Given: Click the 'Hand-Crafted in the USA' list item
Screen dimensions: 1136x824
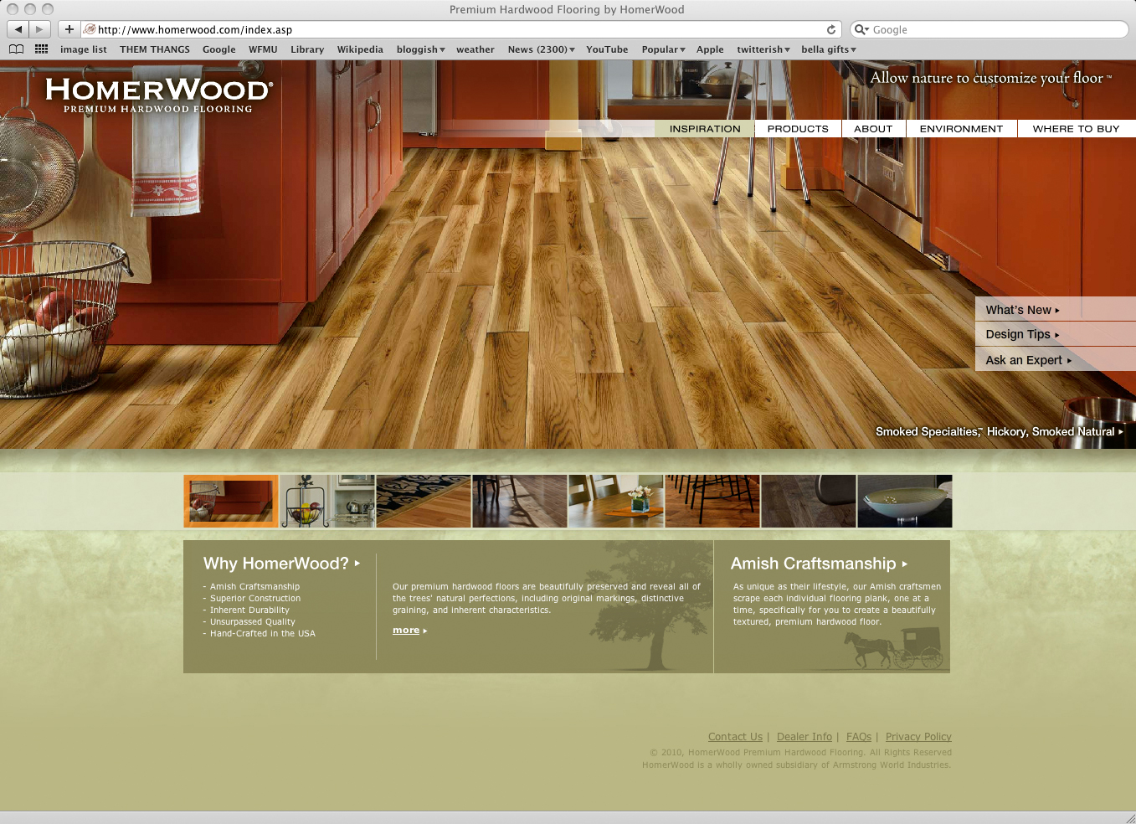Looking at the screenshot, I should pos(263,634).
